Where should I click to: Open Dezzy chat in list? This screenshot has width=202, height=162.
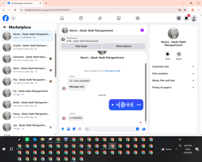[27, 115]
